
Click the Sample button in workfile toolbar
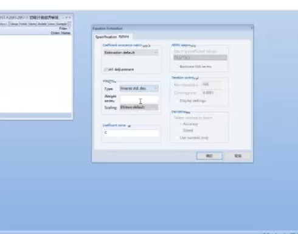pos(62,24)
